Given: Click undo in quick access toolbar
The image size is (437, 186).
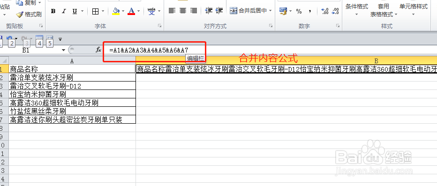Looking at the screenshot, I should point(9,38).
